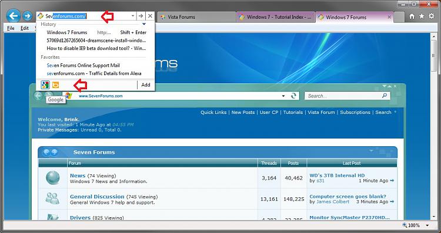Open the dropdown arrow beside www.SevenForums.com
The height and width of the screenshot is (233, 441).
point(283,96)
